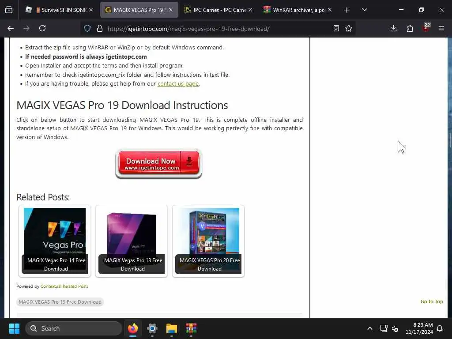Show site security padlock info

coord(100,28)
